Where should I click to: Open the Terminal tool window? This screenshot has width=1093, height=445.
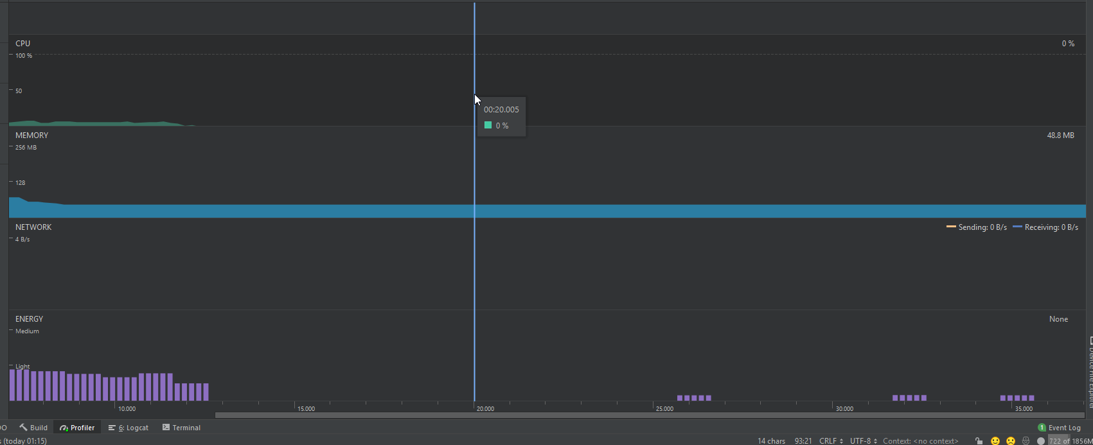181,428
